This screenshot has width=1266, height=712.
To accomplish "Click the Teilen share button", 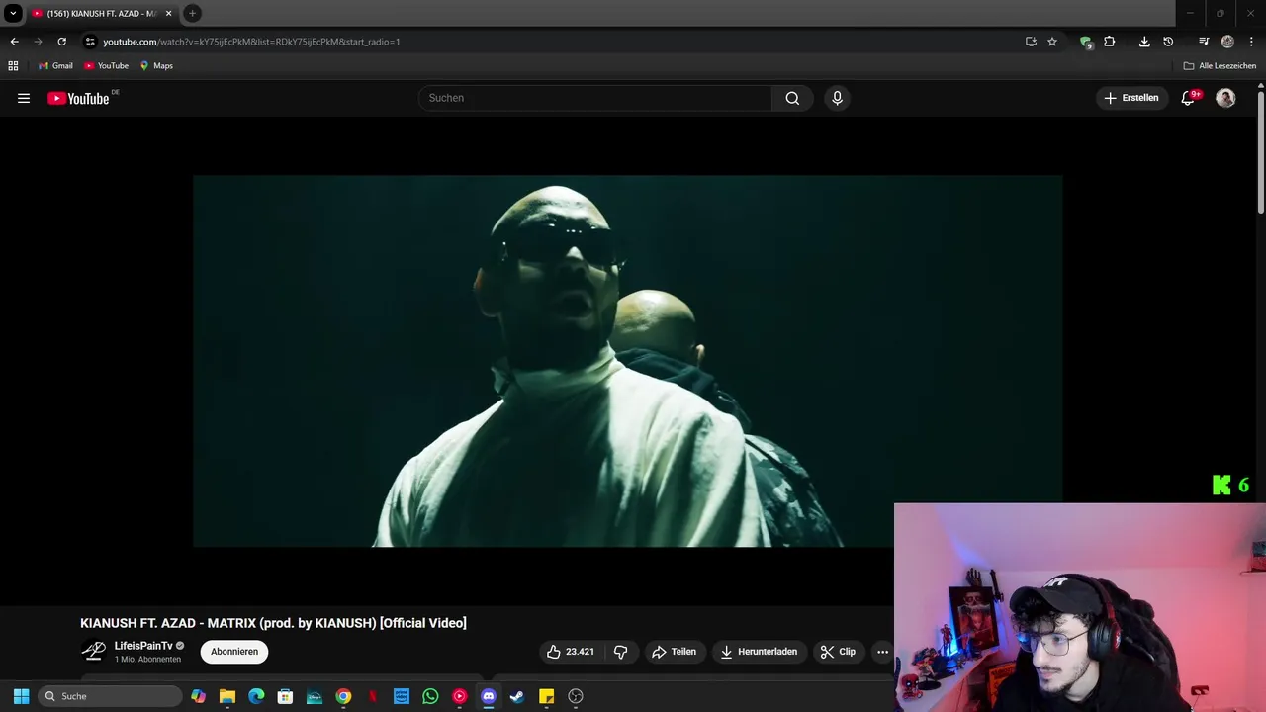I will coord(674,652).
